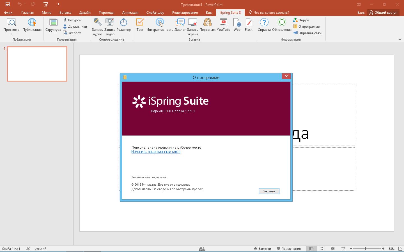Image resolution: width=404 pixels, height=252 pixels.
Task: Expand the Preview (Просмотр) dropdown arrow
Action: point(11,34)
